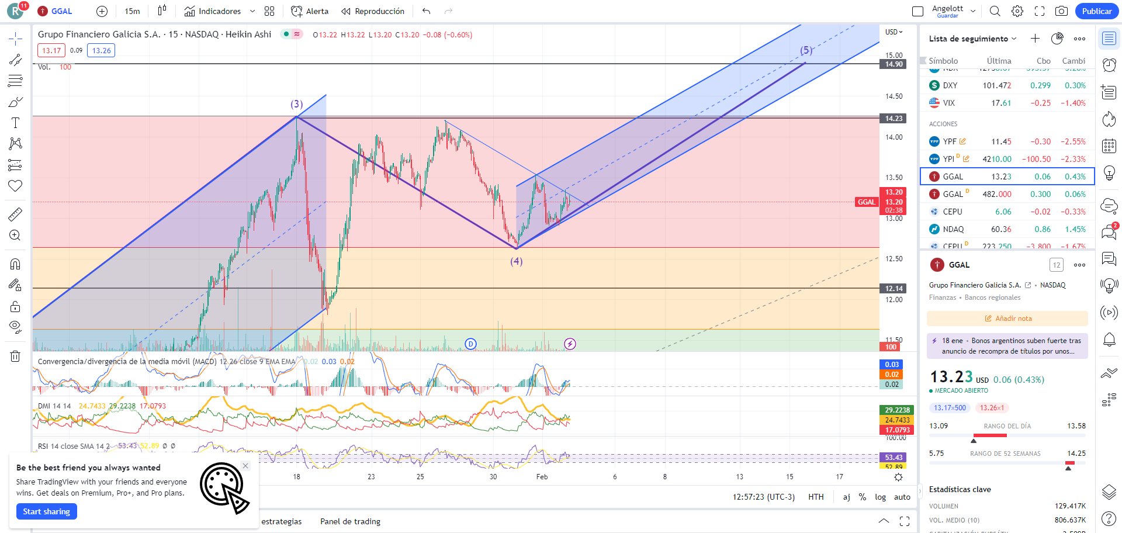Toggle magnet mode for drawings
The width and height of the screenshot is (1122, 533).
(15, 264)
